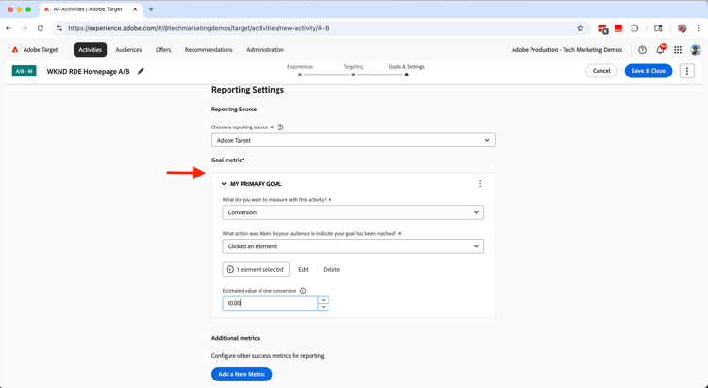Viewport: 708px width, 388px height.
Task: Open the Recommendations tab
Action: tap(209, 50)
